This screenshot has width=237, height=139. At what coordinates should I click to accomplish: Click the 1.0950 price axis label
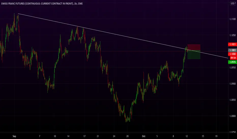[x=233, y=67]
